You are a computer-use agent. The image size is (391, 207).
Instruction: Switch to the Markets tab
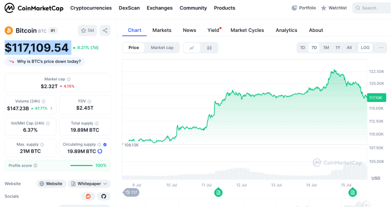(x=162, y=30)
